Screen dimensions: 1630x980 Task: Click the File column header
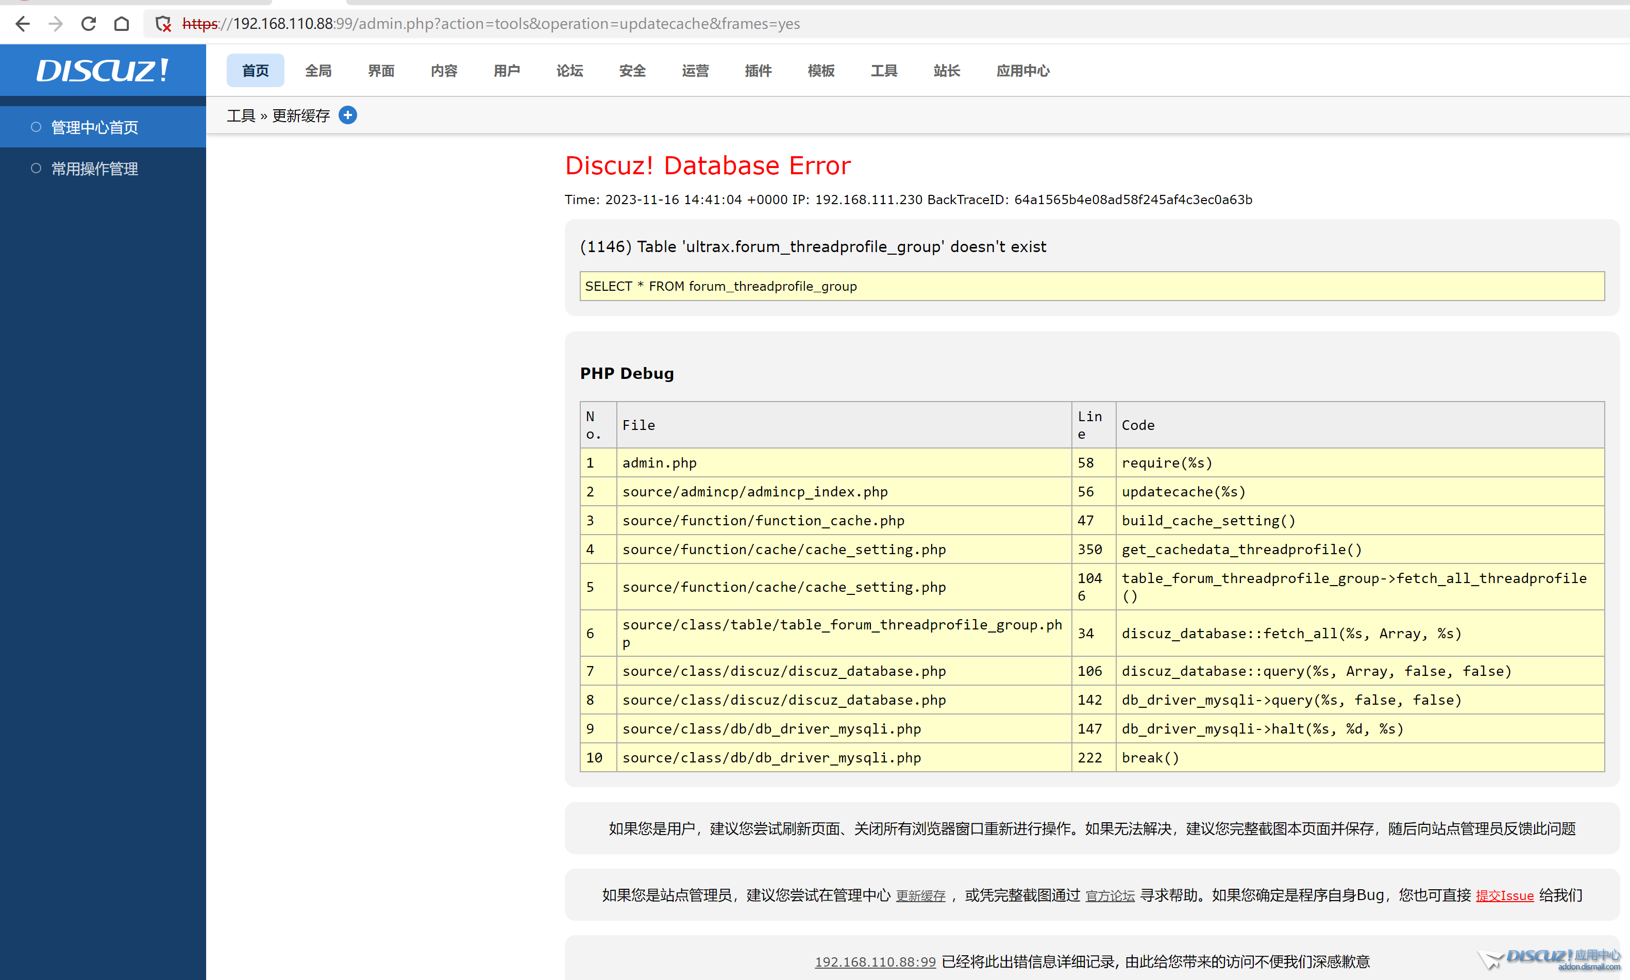coord(844,425)
